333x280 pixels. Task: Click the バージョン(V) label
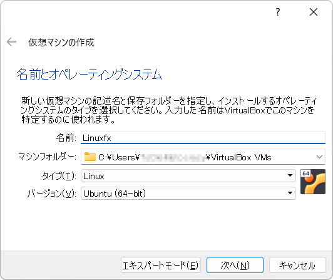coord(51,194)
